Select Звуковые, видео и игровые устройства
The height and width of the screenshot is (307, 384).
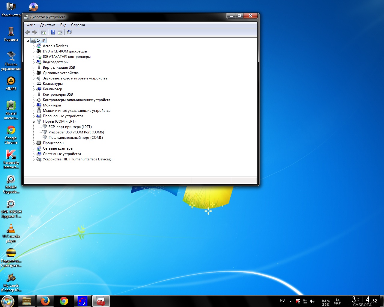(75, 78)
